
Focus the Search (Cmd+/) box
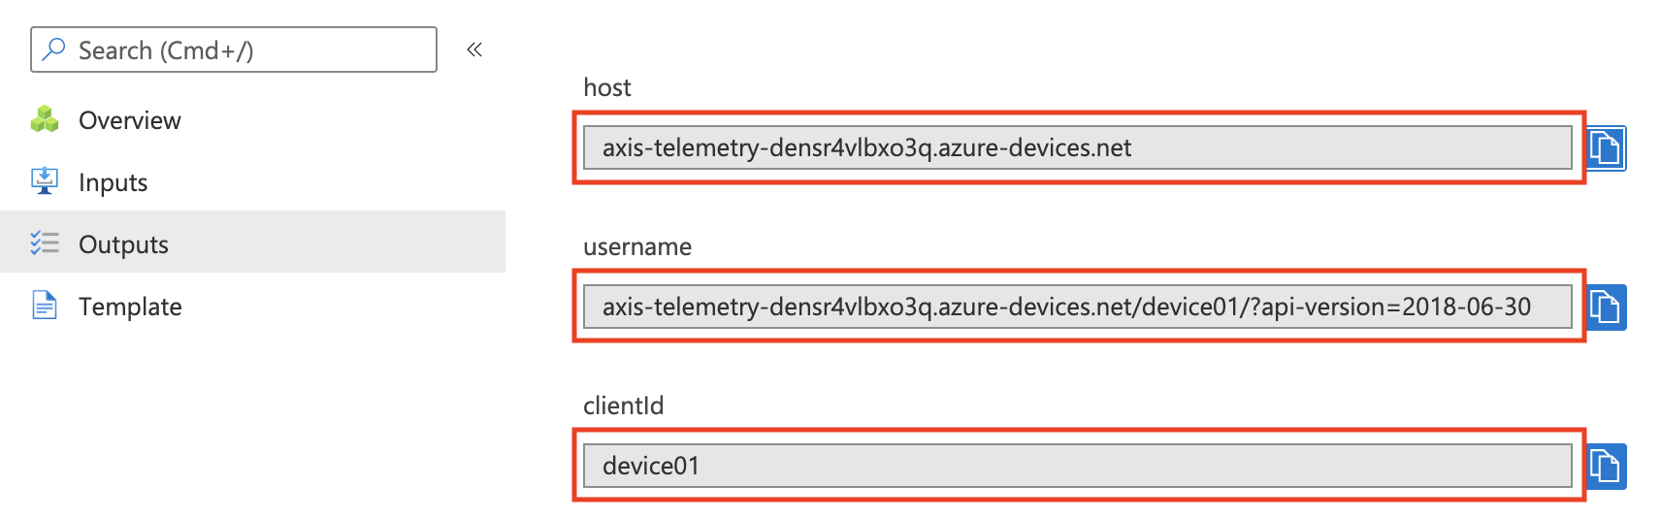[x=234, y=49]
